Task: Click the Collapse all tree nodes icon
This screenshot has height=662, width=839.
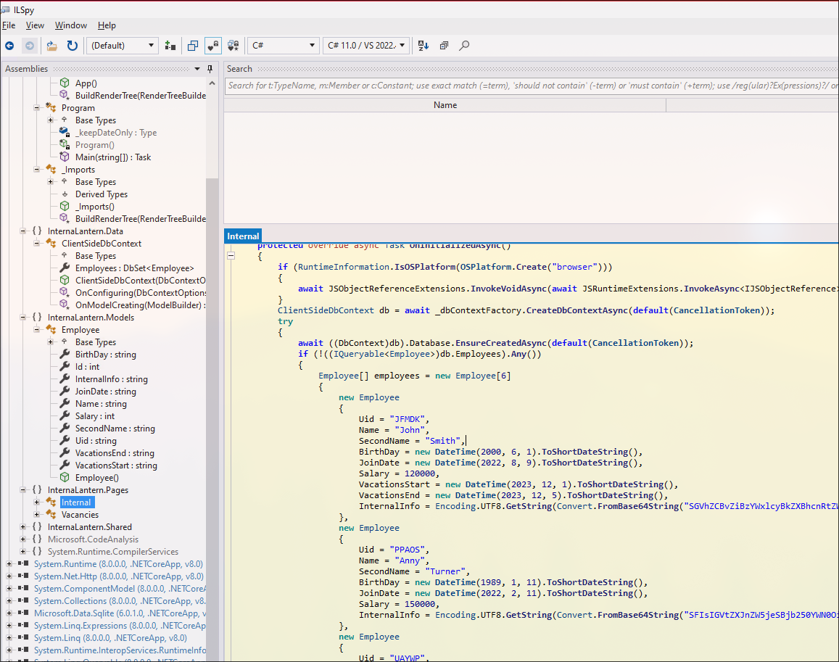Action: pos(444,46)
